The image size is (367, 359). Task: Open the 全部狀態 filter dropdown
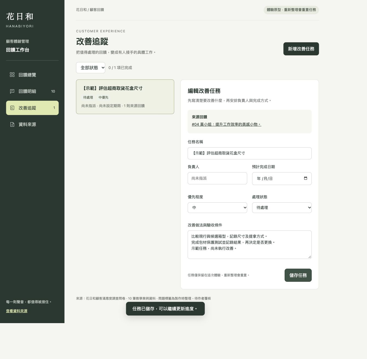91,68
